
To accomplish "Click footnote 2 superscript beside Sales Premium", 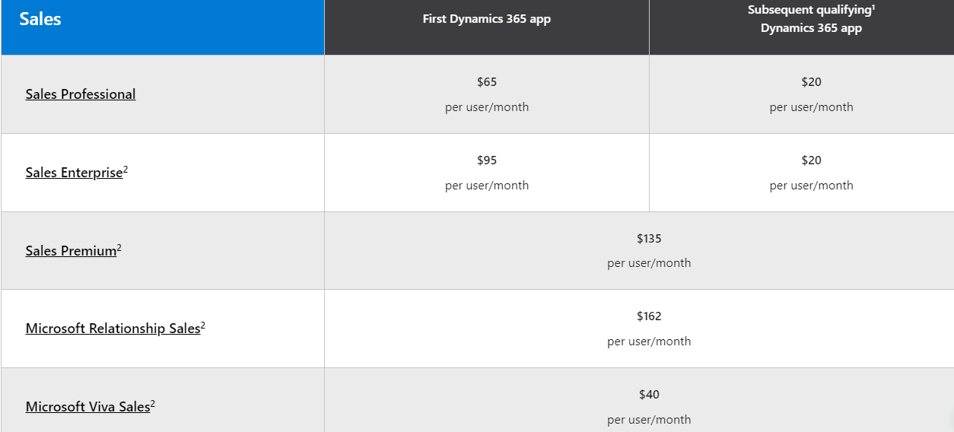I will click(x=119, y=248).
